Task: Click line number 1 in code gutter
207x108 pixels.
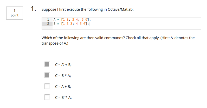Action: (48, 20)
